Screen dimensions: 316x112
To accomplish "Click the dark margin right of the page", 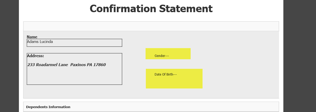I will click(300, 56).
